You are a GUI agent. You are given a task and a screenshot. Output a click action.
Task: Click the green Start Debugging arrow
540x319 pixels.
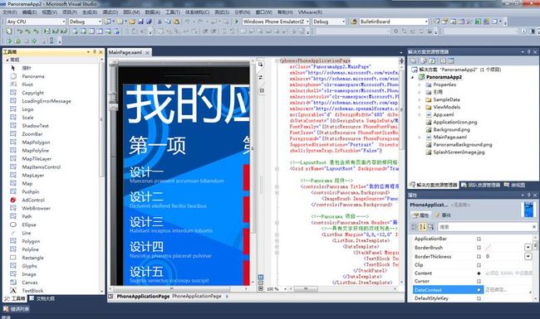coord(237,22)
